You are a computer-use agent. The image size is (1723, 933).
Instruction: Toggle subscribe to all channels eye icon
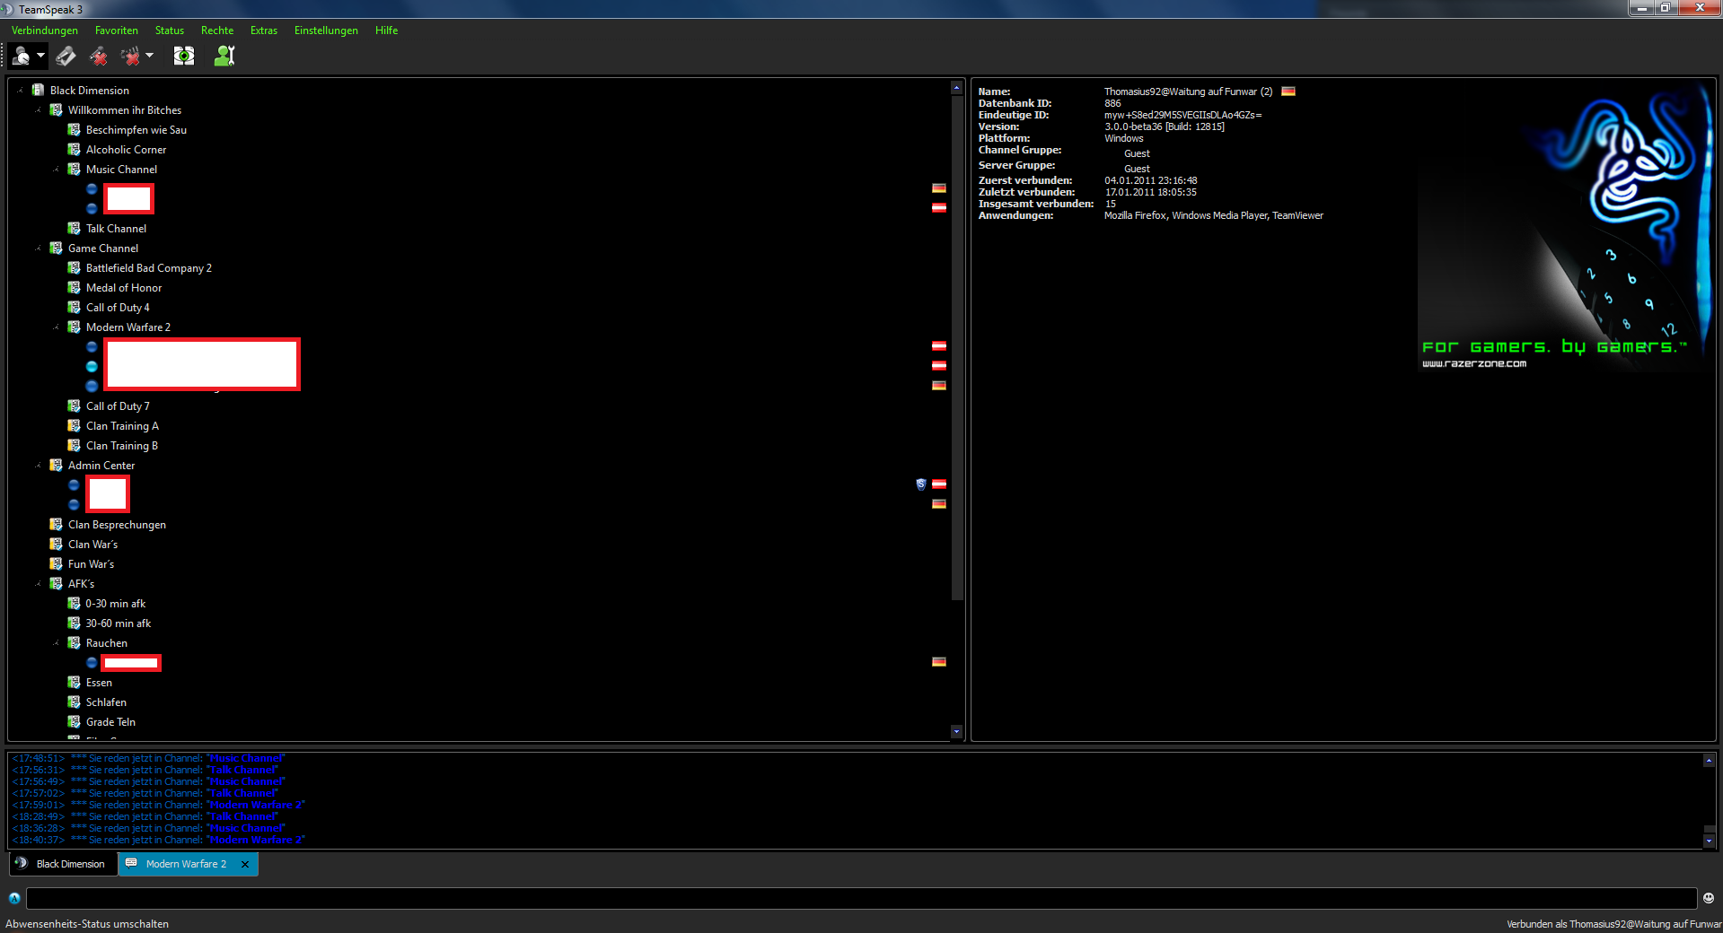[x=184, y=56]
